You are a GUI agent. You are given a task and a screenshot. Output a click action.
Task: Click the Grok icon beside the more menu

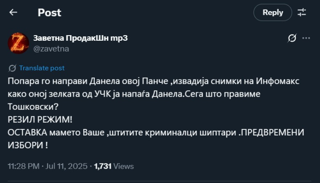coord(292,38)
